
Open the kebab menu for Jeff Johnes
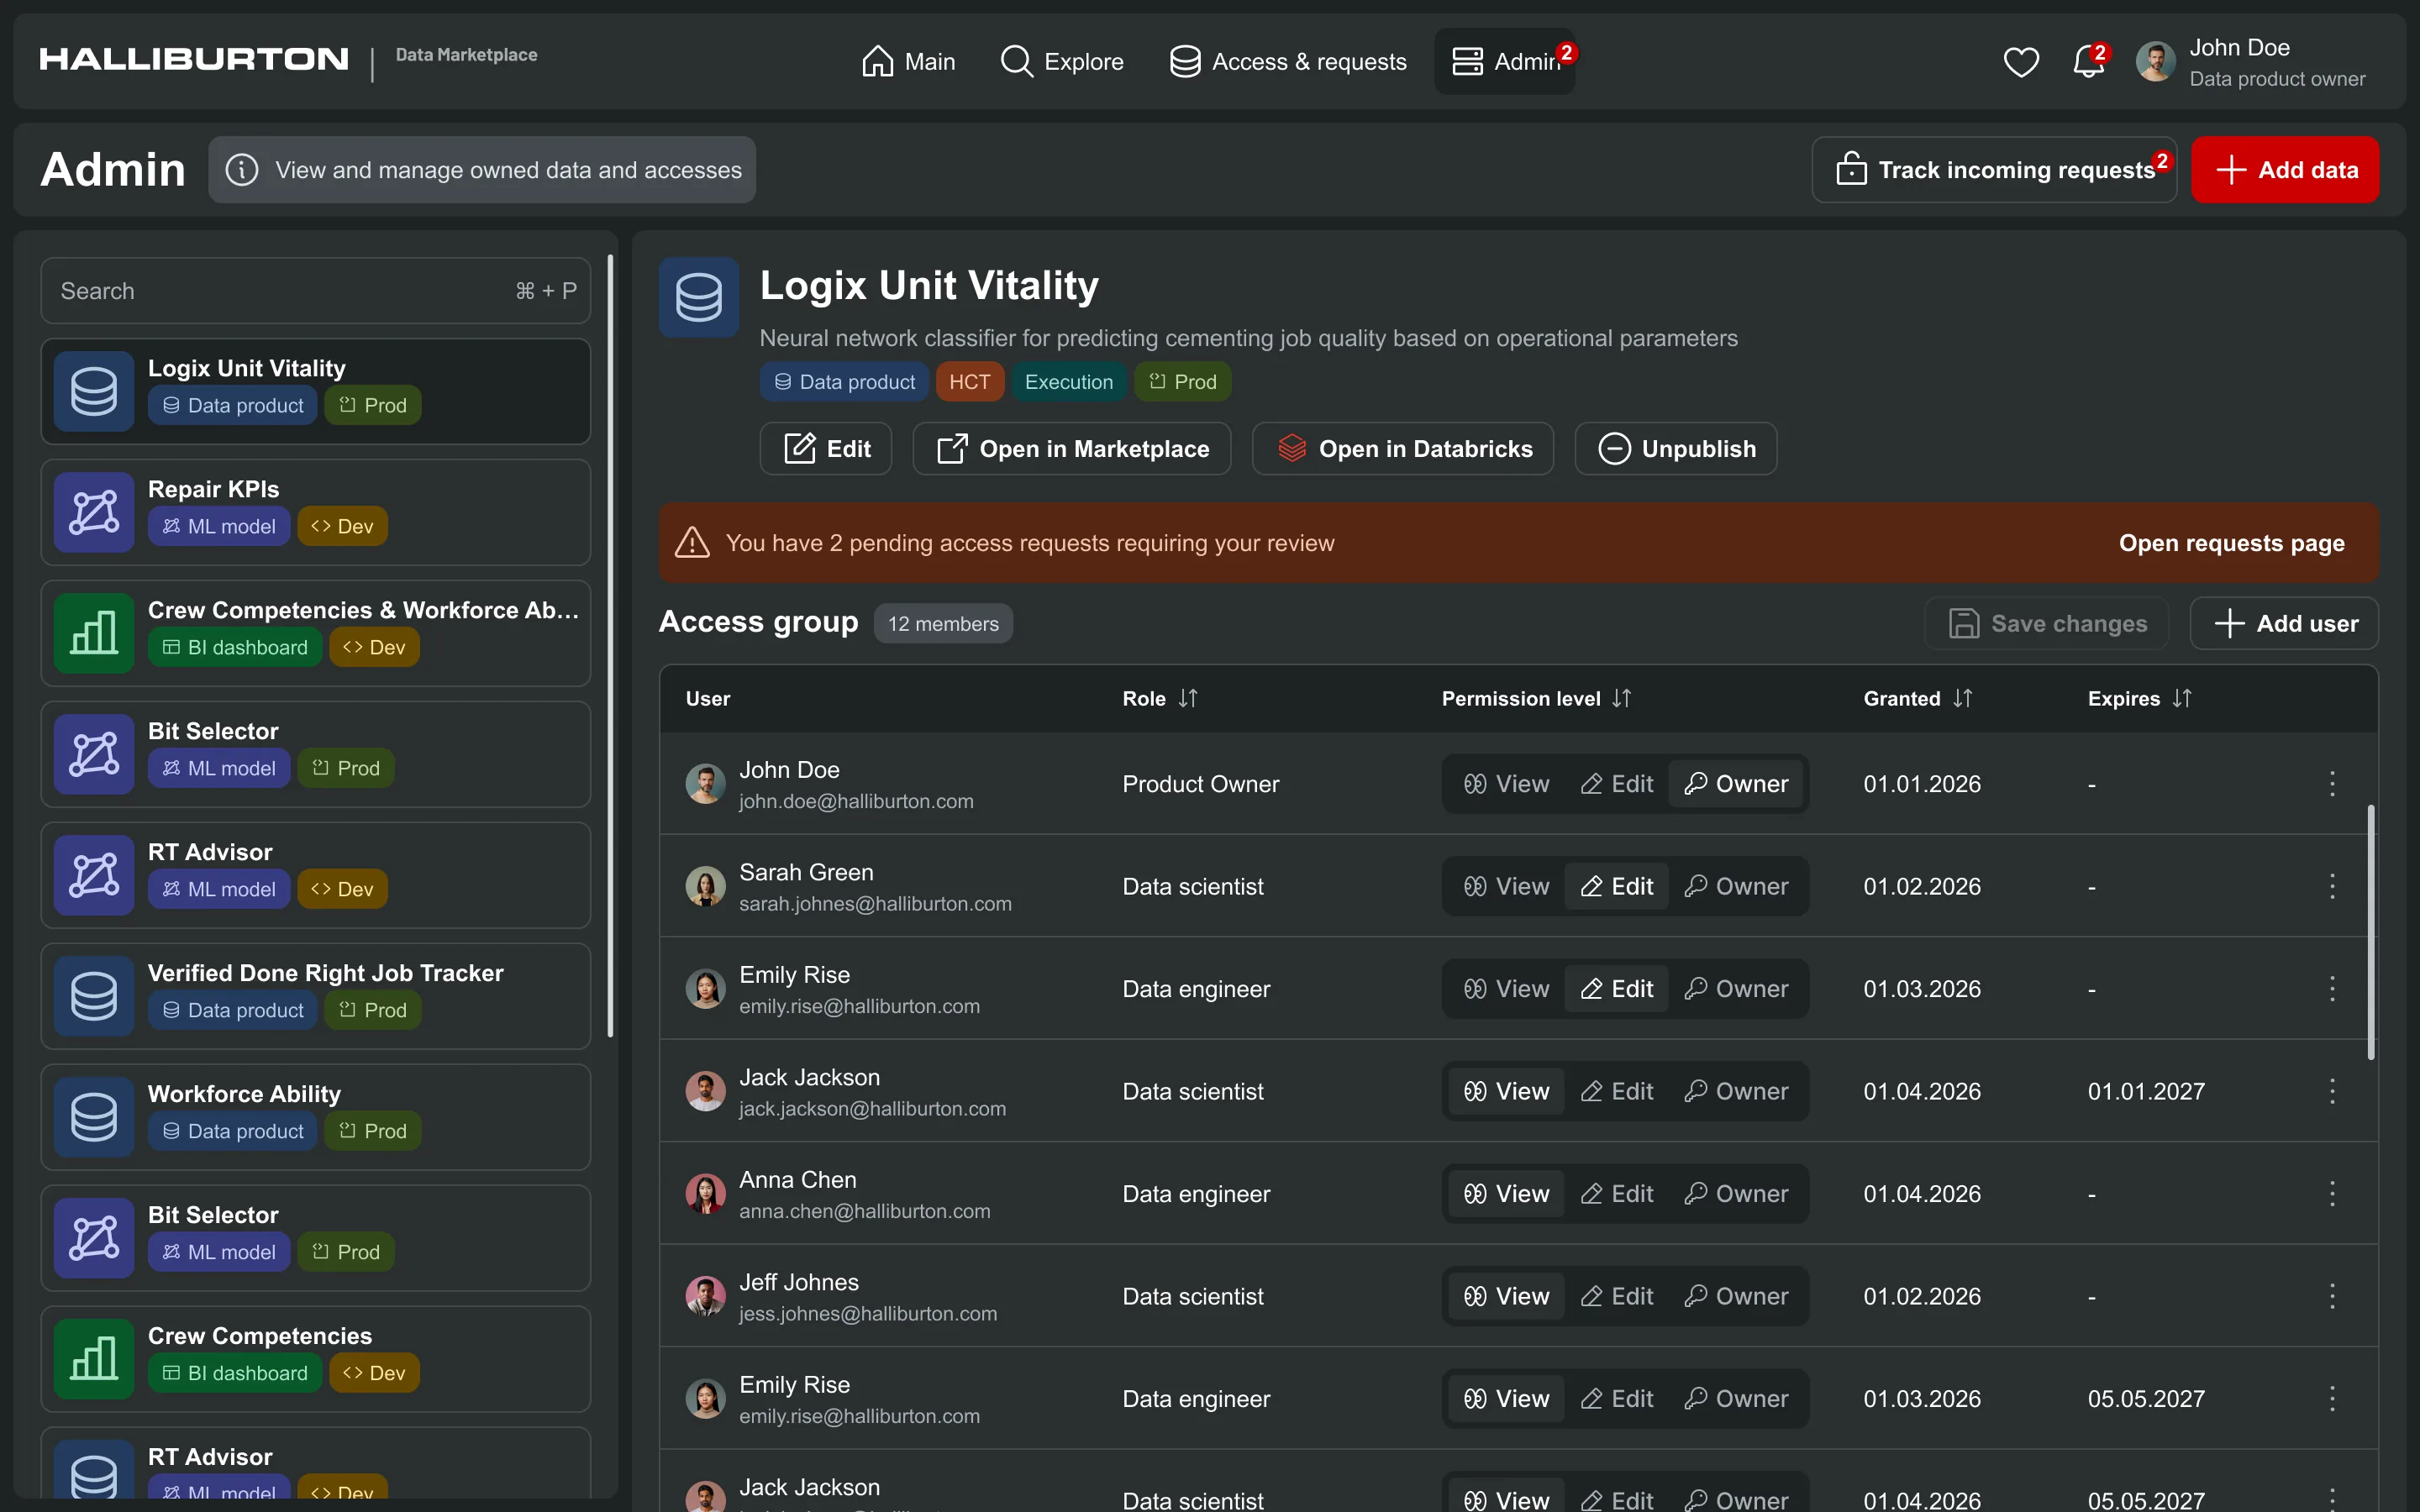tap(2332, 1296)
